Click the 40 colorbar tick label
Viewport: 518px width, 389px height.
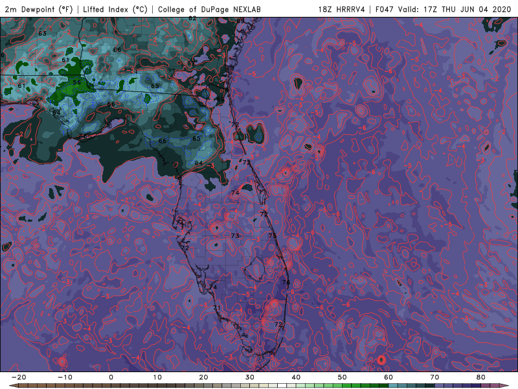point(296,377)
